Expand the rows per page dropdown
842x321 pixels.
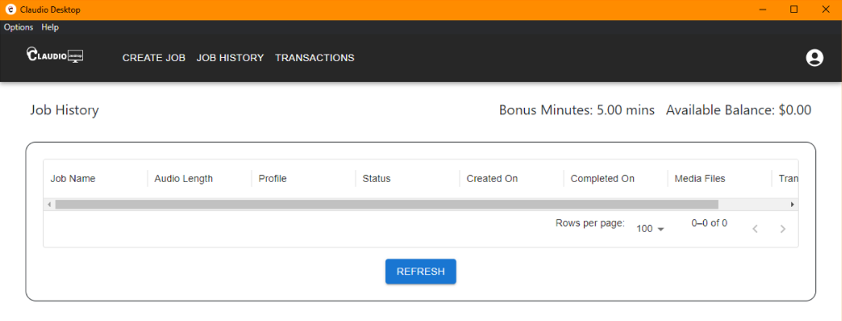coord(650,229)
